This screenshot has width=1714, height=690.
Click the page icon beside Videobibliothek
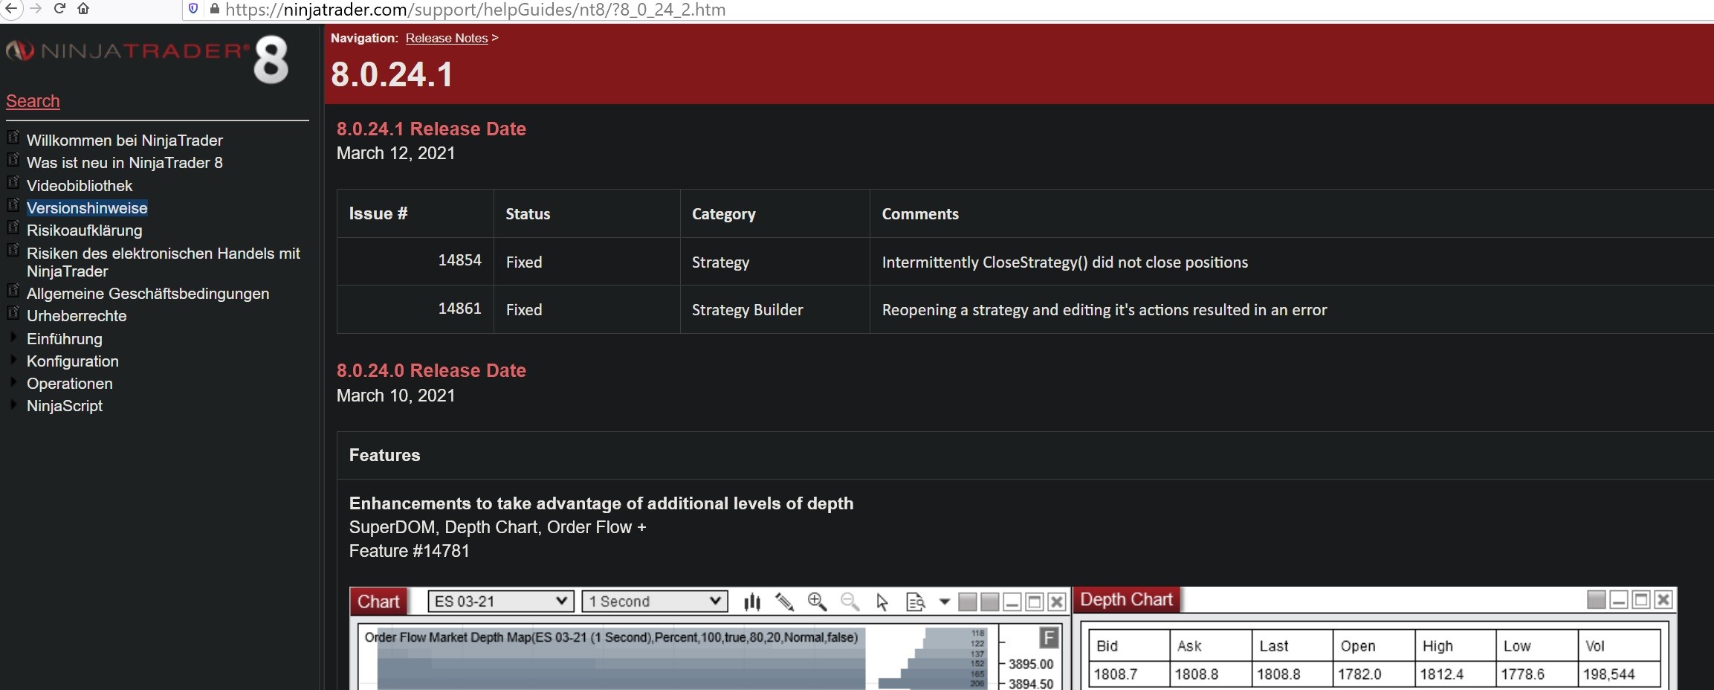(x=13, y=182)
